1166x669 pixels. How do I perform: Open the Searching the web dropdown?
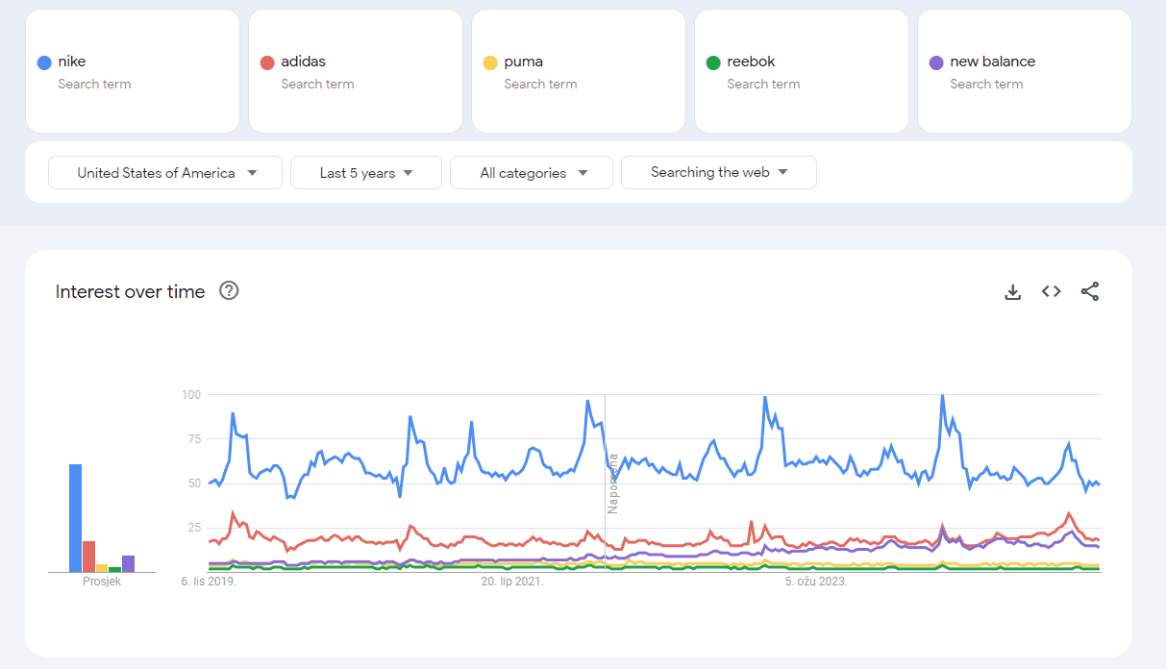click(719, 173)
